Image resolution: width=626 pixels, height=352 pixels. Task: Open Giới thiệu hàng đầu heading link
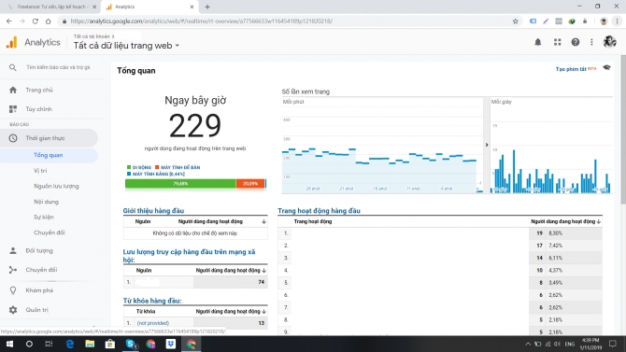pos(153,211)
